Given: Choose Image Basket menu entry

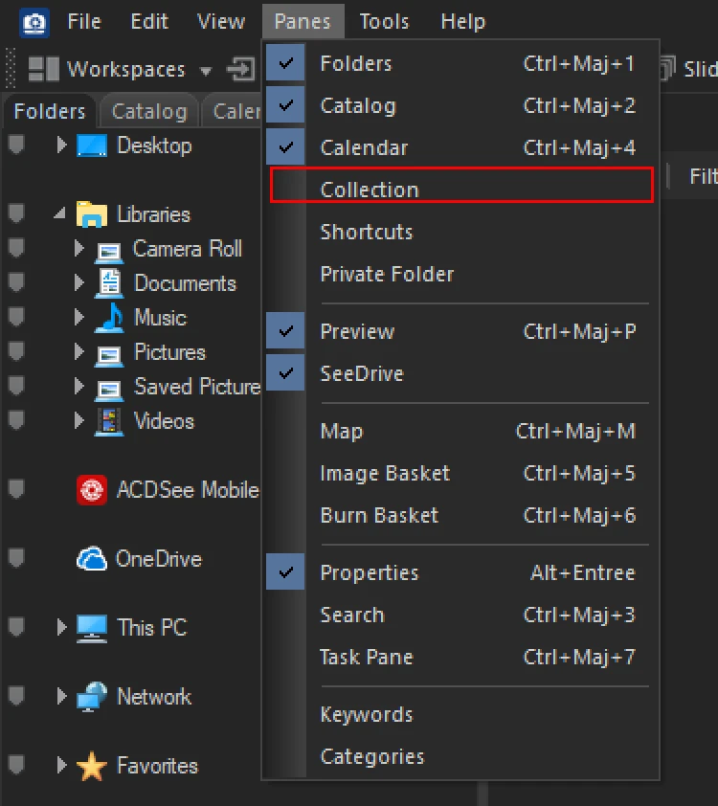Looking at the screenshot, I should click(x=461, y=473).
